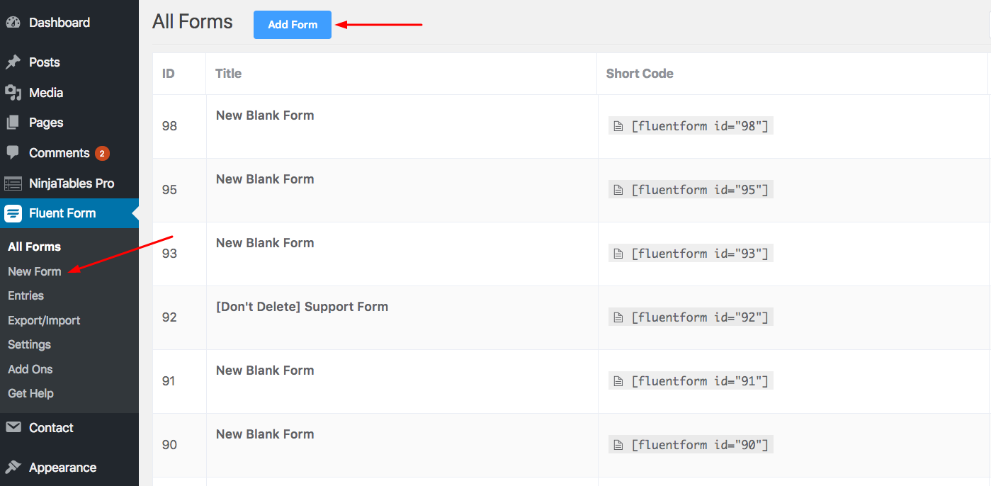Image resolution: width=991 pixels, height=486 pixels.
Task: Click the comments count badge showing 2
Action: pos(102,153)
